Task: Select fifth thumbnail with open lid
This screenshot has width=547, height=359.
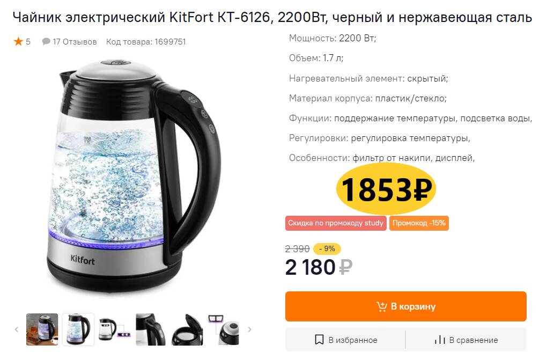Action: point(187,329)
